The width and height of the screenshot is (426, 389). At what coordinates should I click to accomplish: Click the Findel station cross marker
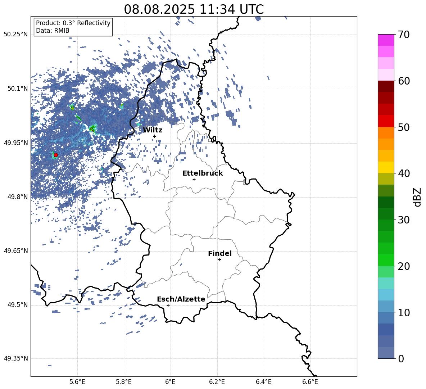[x=219, y=260]
